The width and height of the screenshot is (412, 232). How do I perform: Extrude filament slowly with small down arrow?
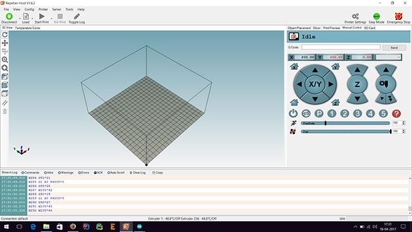(x=382, y=99)
